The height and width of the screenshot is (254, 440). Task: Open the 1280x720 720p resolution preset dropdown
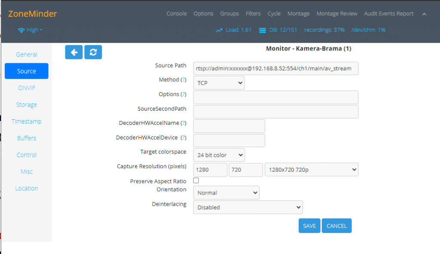point(312,170)
